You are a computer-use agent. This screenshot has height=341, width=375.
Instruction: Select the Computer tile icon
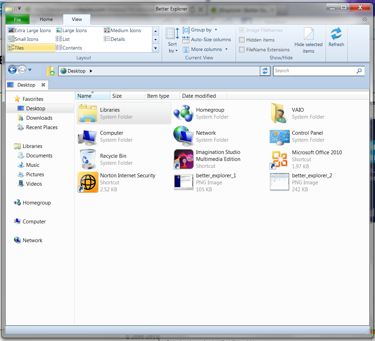click(87, 138)
